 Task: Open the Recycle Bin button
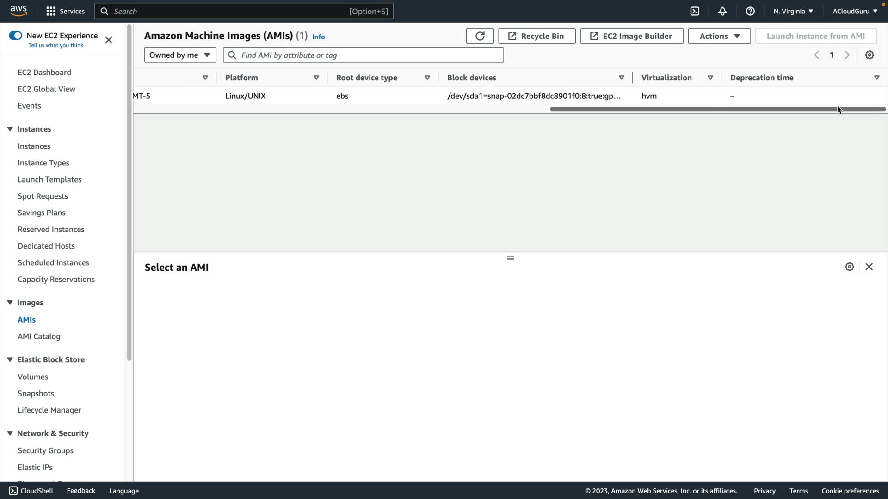coord(536,36)
